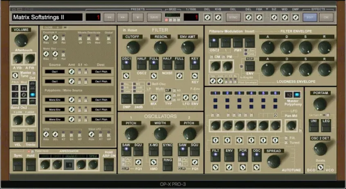Click the Master Polyphony 12 value
The height and width of the screenshot is (189, 346).
point(289,95)
